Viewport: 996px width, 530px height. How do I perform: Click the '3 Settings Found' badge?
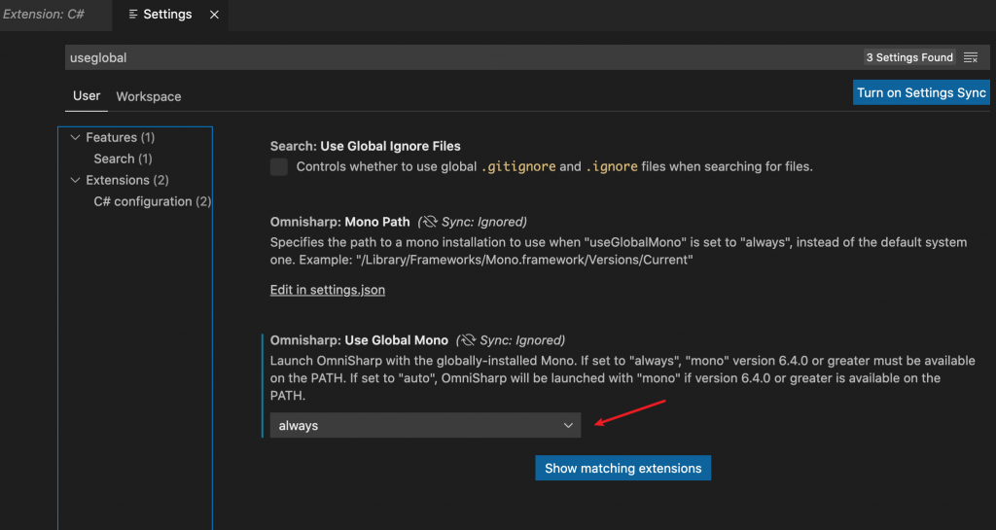point(909,57)
